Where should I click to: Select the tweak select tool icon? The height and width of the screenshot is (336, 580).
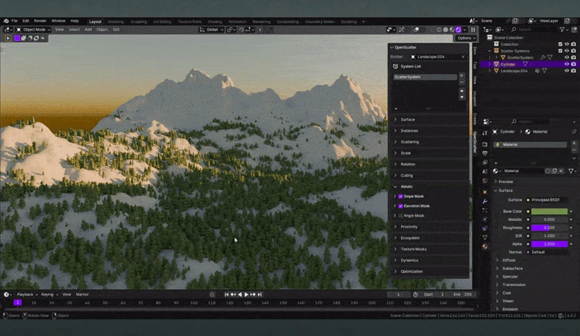click(x=8, y=38)
